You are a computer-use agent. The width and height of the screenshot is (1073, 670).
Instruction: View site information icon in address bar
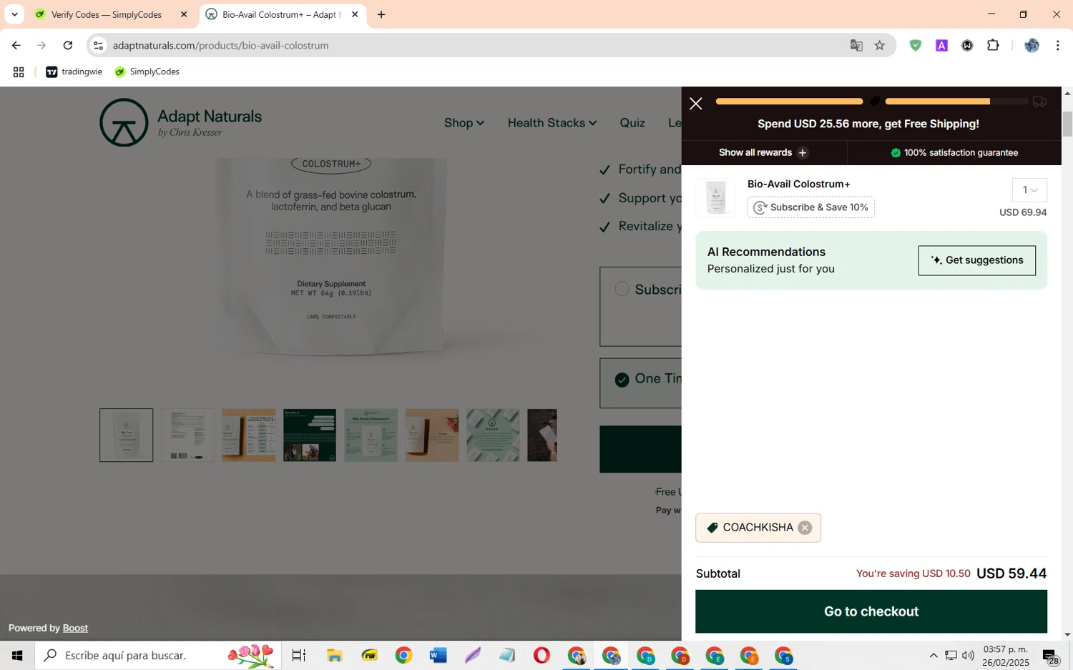(99, 45)
